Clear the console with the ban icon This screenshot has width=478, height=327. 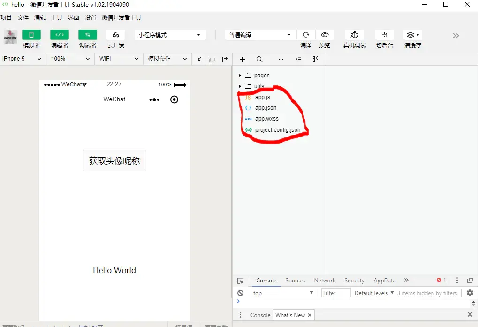point(241,293)
